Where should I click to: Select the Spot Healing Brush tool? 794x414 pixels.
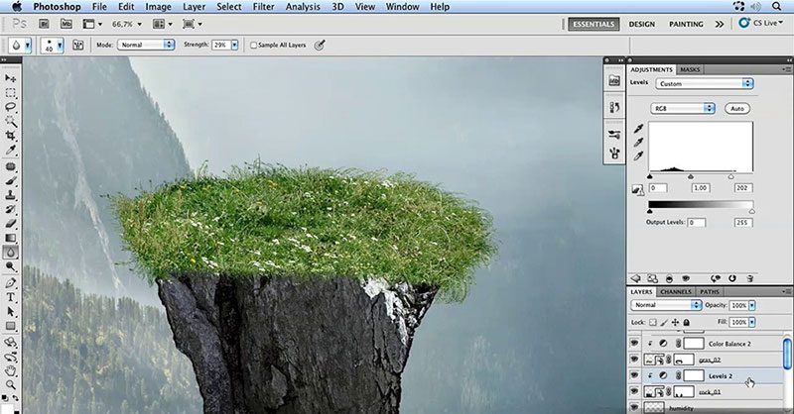pyautogui.click(x=10, y=166)
